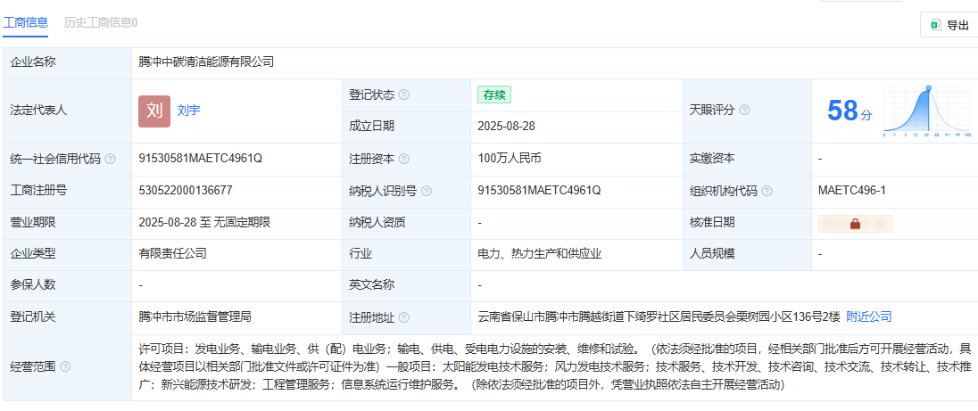Click company name 腾冲中碳清洁能源有限公司
Image resolution: width=978 pixels, height=411 pixels.
206,62
